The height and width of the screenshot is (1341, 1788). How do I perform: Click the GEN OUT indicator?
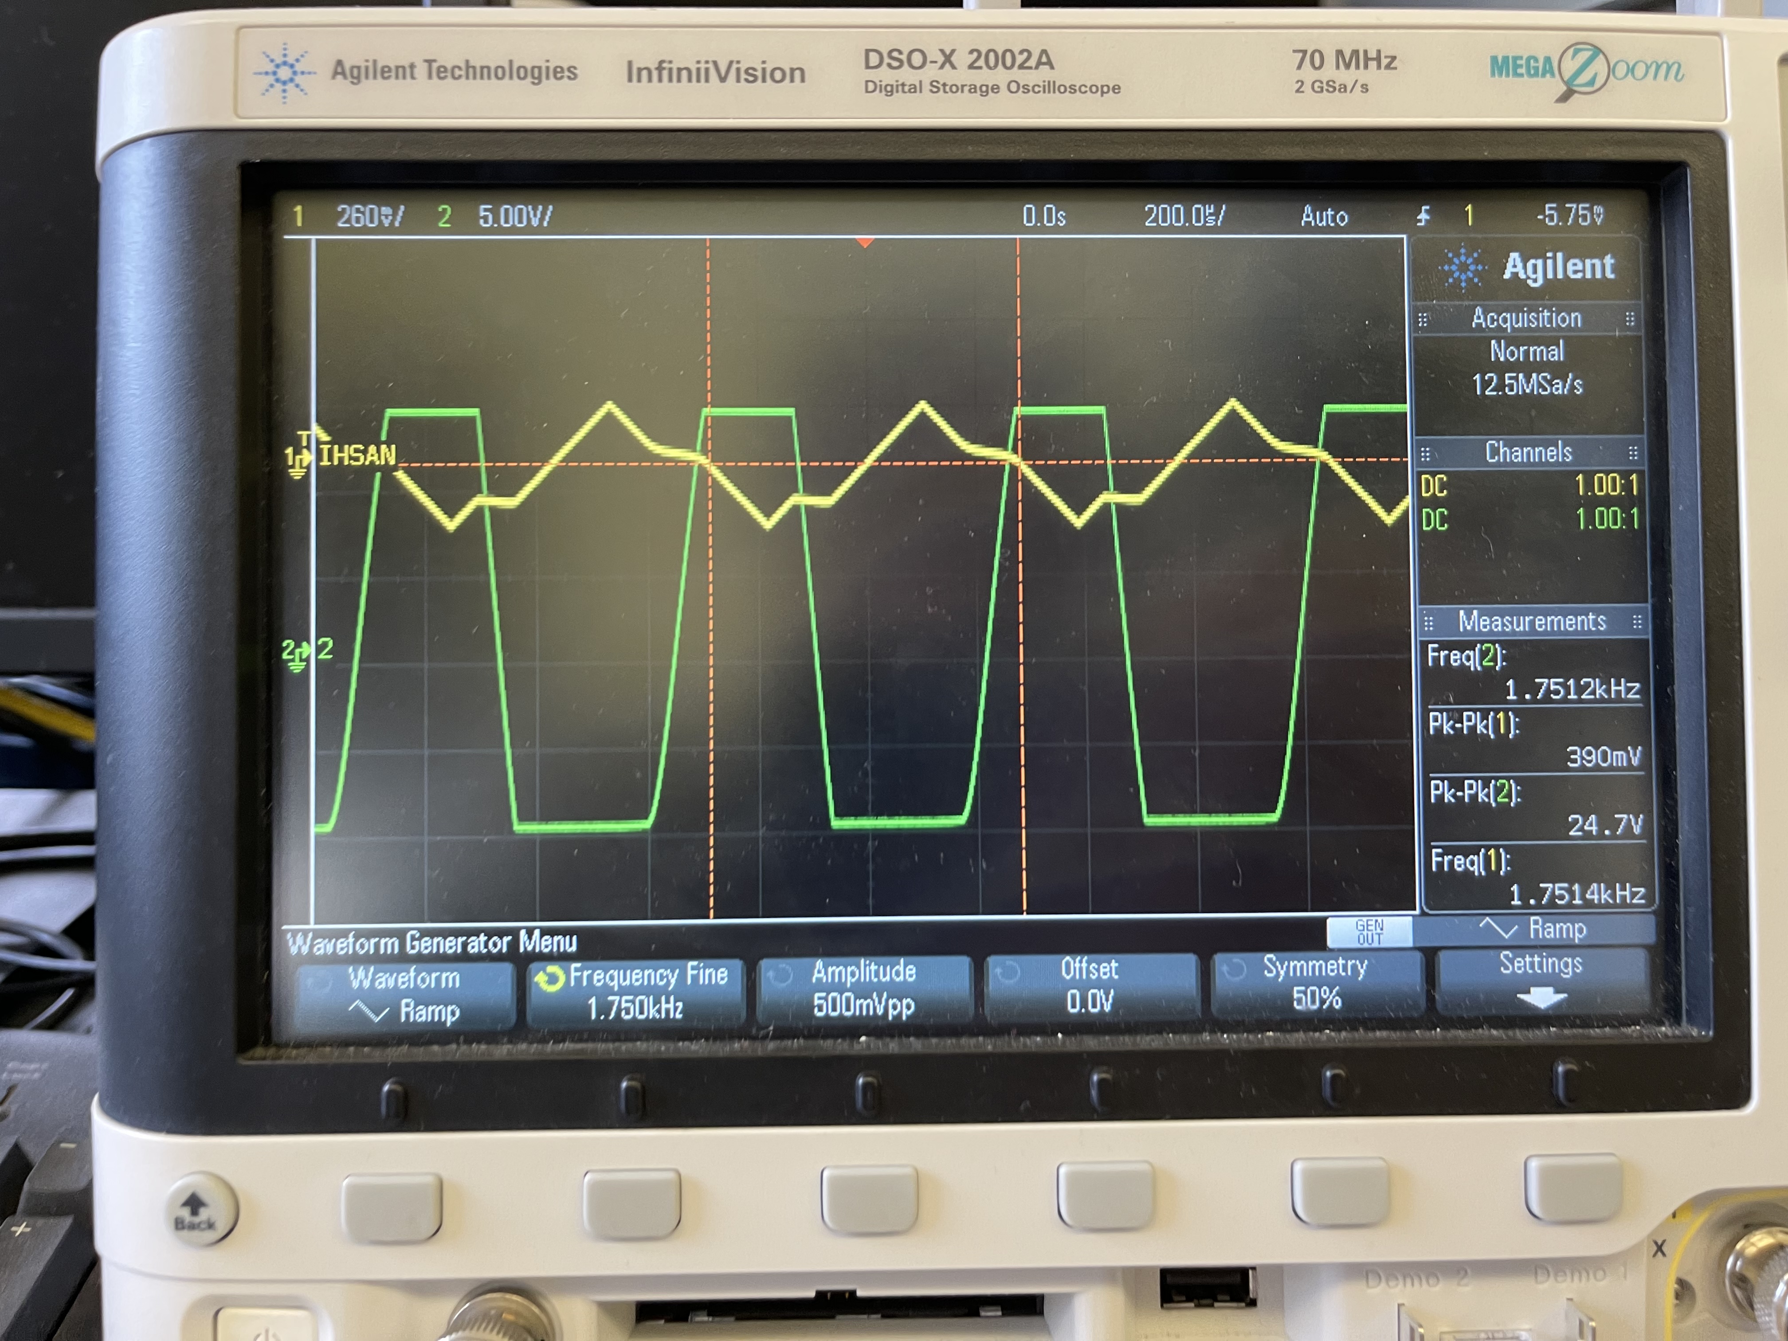(x=1369, y=932)
